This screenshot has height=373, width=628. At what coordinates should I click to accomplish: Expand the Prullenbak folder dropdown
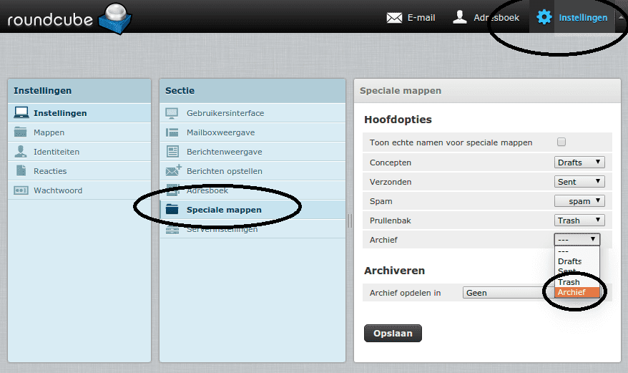click(579, 221)
